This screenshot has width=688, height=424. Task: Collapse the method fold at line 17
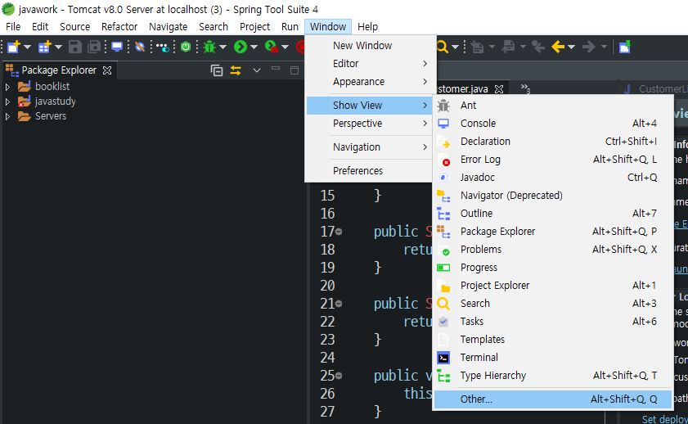pyautogui.click(x=339, y=232)
